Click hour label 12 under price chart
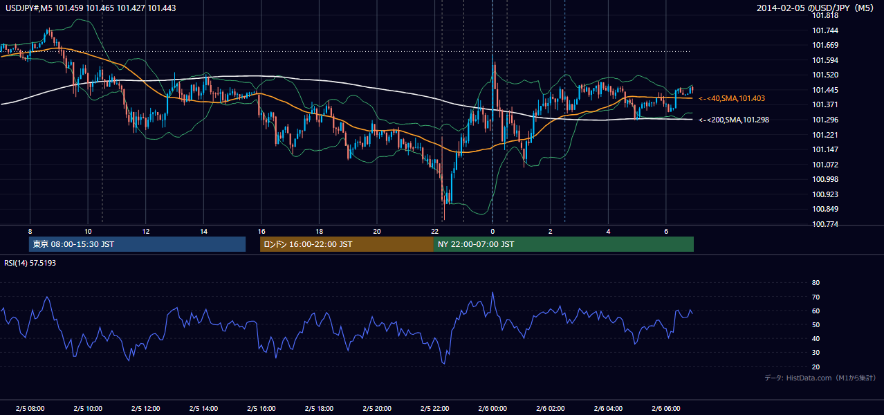This screenshot has height=415, width=884. click(145, 231)
